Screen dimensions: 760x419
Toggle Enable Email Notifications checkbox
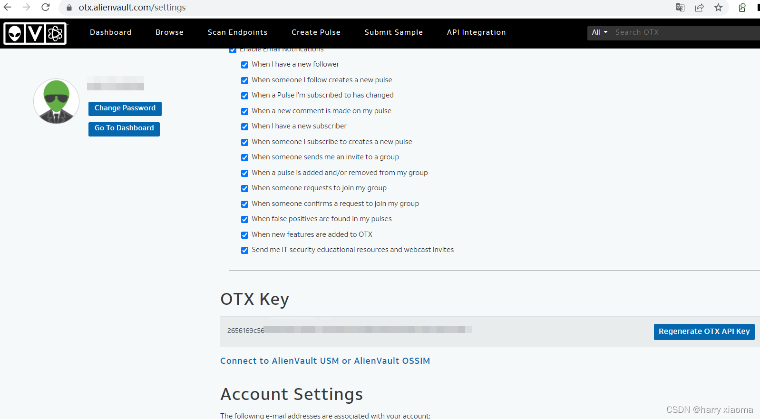tap(233, 49)
